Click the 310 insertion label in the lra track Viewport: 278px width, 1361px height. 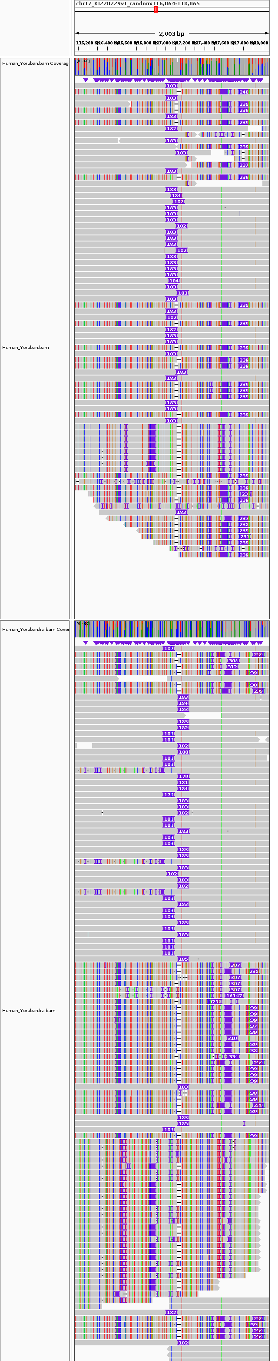(232, 1038)
